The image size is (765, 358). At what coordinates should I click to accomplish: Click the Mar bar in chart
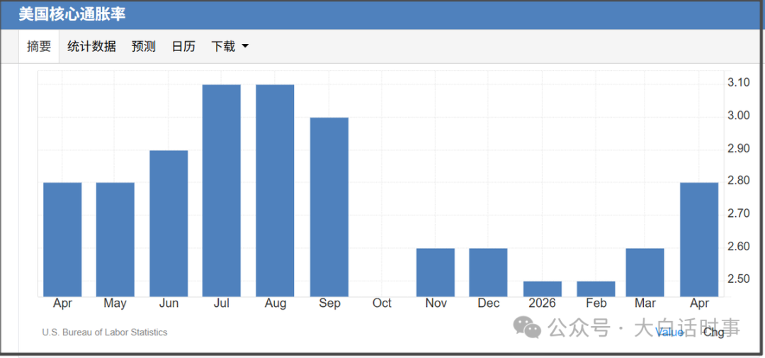click(645, 272)
